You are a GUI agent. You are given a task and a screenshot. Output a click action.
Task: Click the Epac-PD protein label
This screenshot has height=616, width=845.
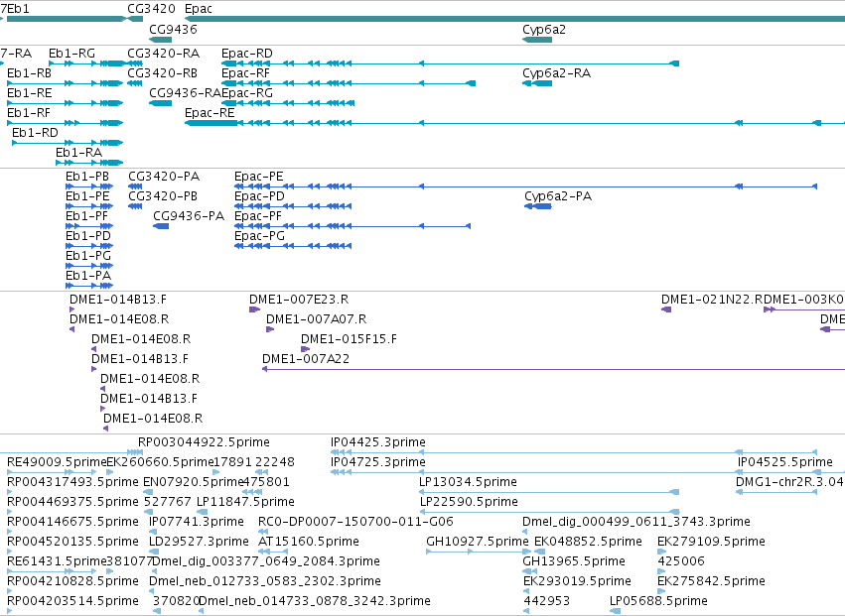point(259,196)
